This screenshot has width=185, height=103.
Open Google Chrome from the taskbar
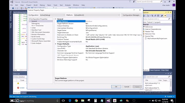pos(76,100)
